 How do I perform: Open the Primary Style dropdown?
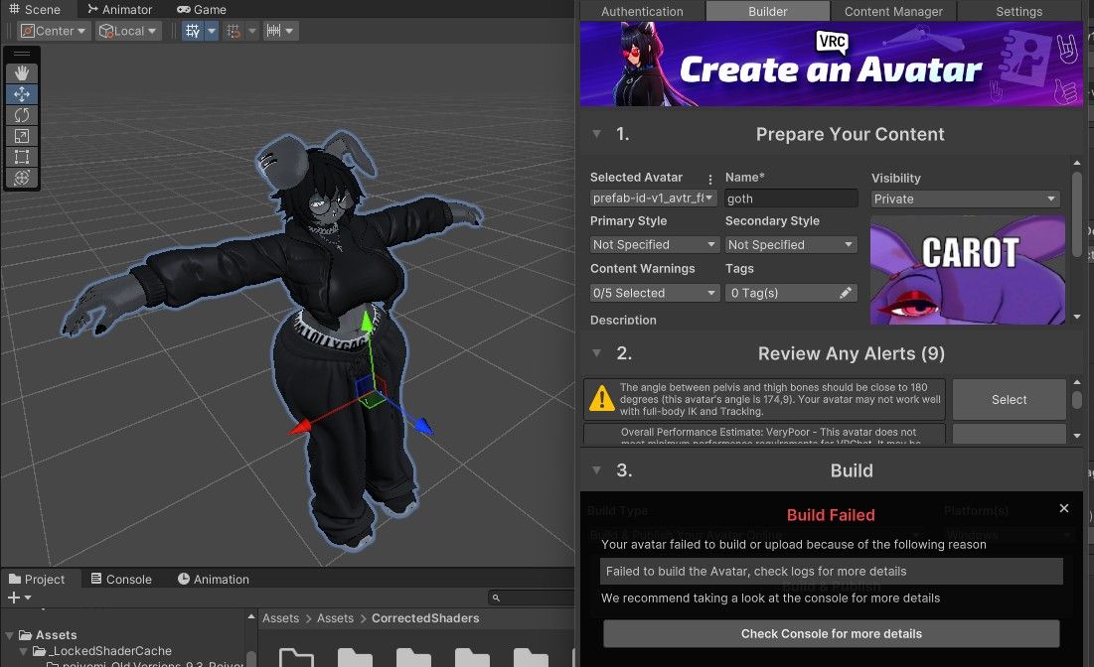tap(655, 244)
